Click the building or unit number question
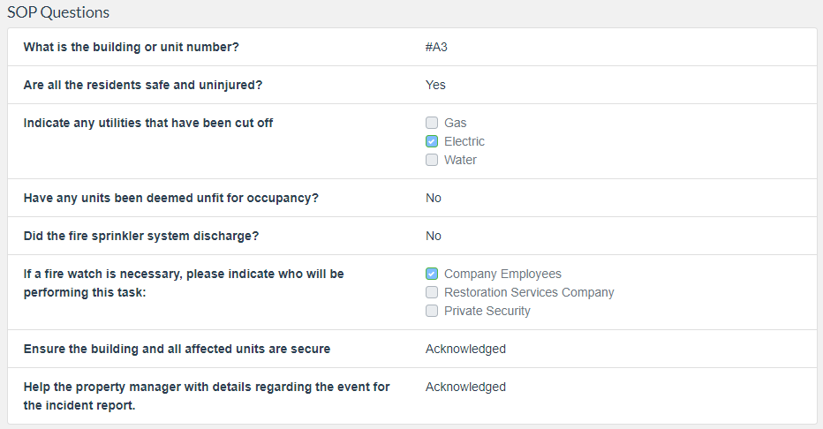The height and width of the screenshot is (429, 823). point(131,47)
